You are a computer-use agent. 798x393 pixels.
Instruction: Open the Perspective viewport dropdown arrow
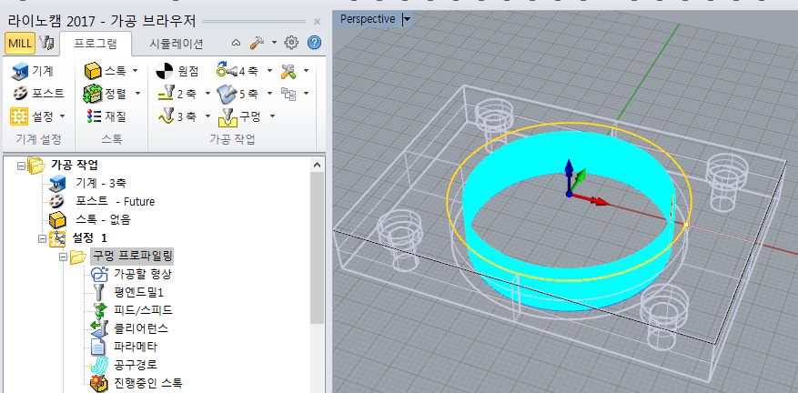tap(407, 18)
